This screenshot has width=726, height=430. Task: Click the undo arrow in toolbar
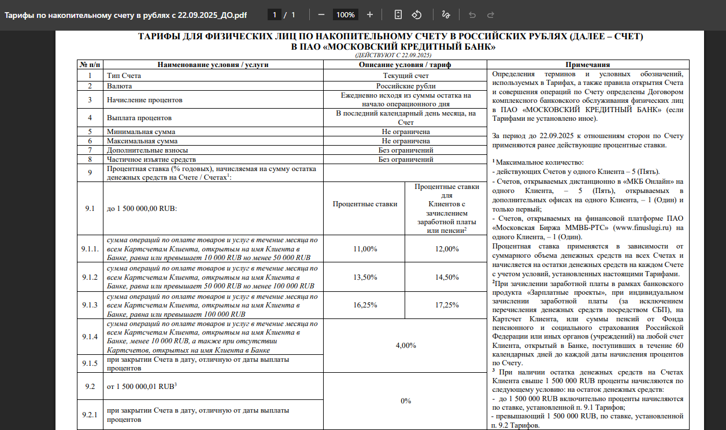(472, 14)
